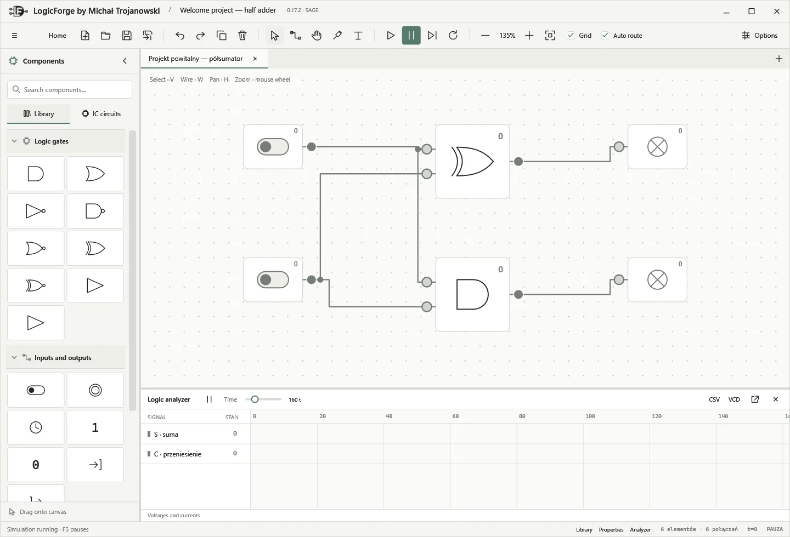Reset the simulation with the reload icon
Viewport: 790px width, 537px height.
pos(453,36)
